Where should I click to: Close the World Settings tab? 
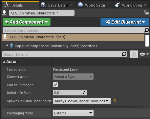[108, 5]
